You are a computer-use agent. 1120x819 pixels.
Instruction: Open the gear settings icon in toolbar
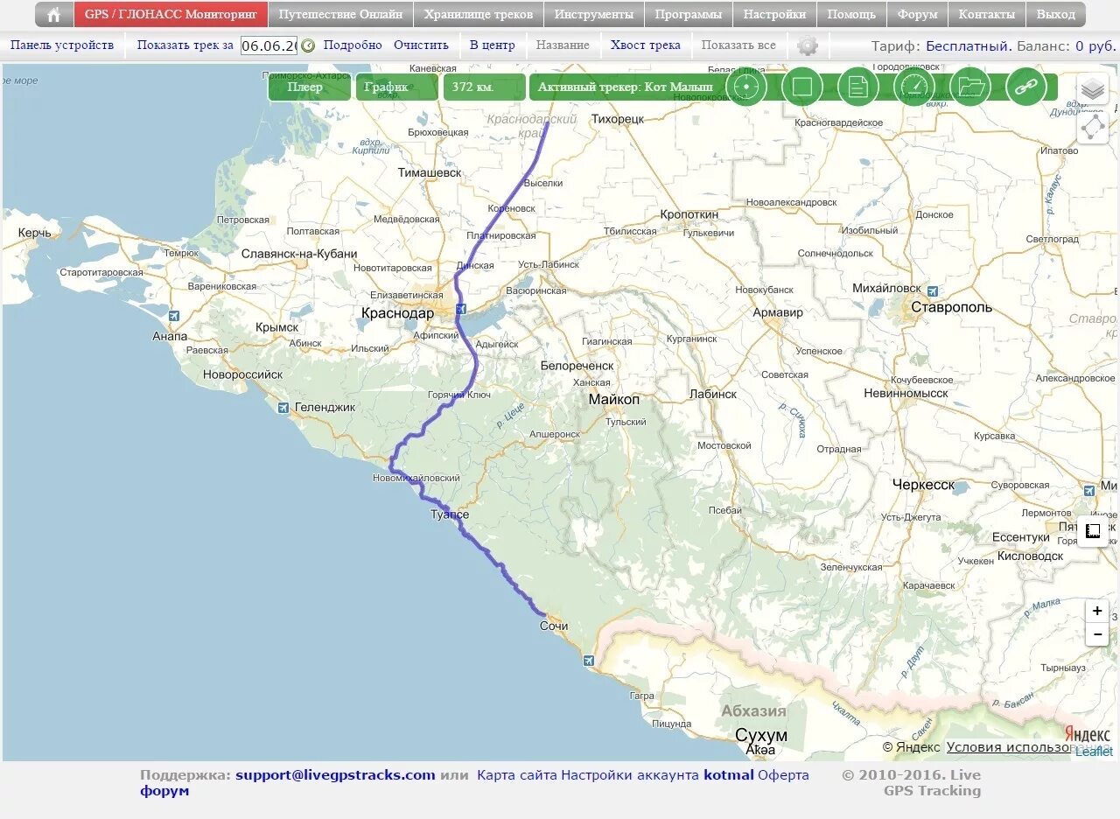808,45
